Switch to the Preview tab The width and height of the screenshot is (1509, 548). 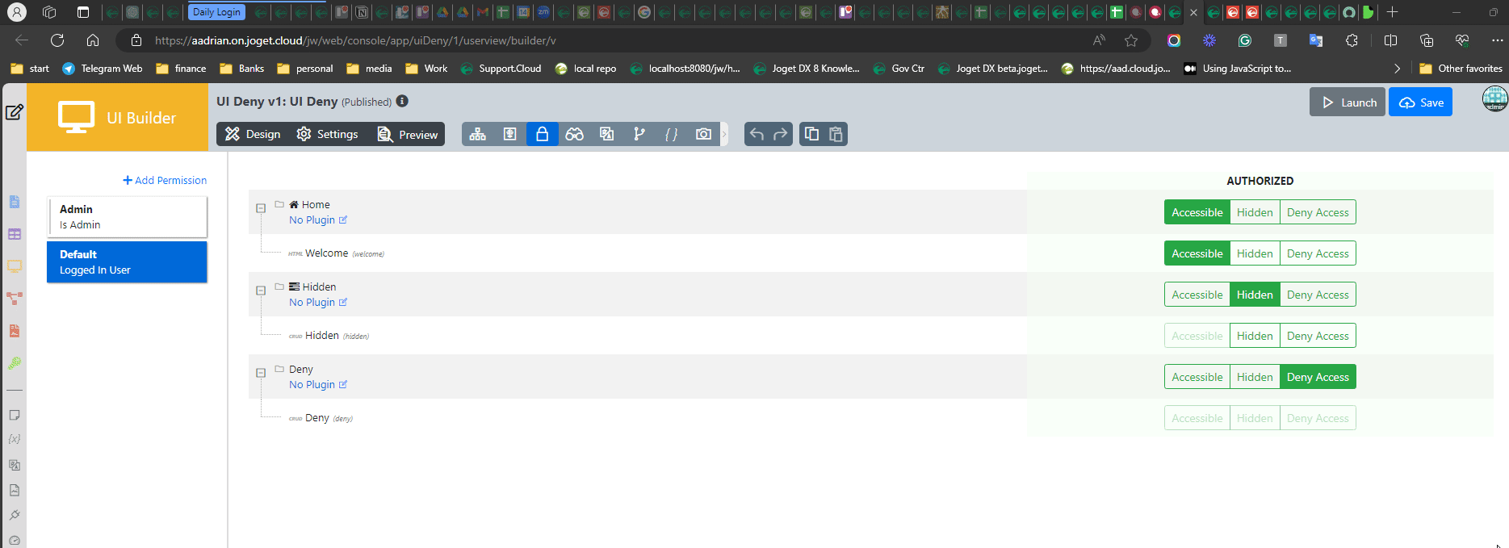pos(408,134)
